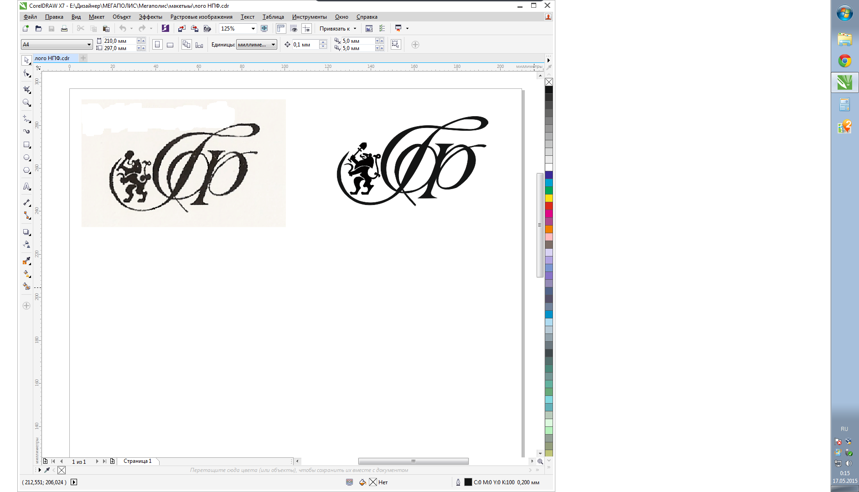This screenshot has width=859, height=492.
Task: Pick the yellow swatch in color palette
Action: pos(549,198)
